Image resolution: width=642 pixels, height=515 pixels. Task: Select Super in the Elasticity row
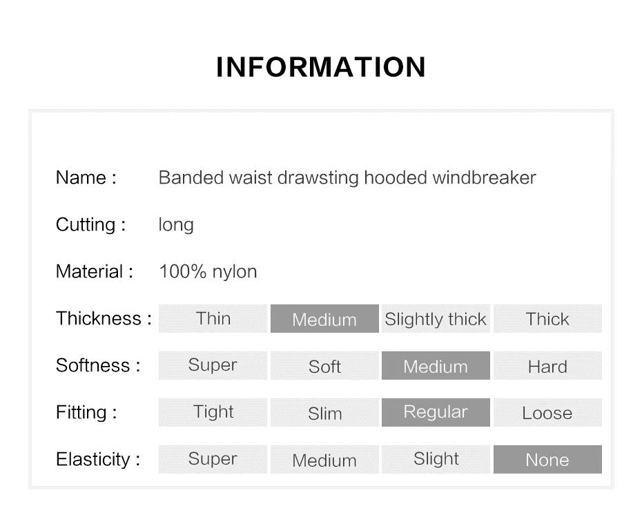coord(213,459)
